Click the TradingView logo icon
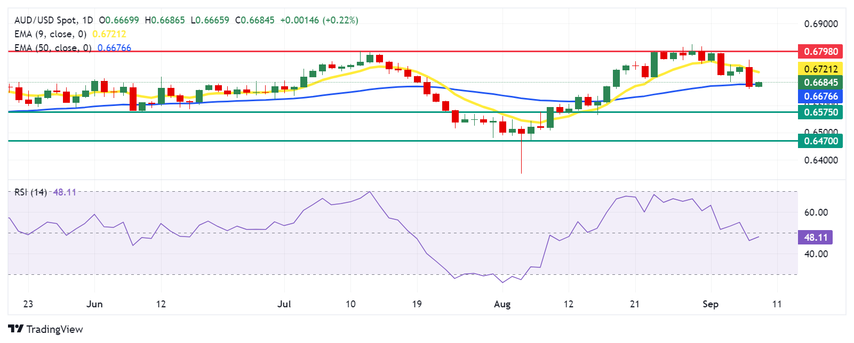Screen dimensions: 854x343 15,329
